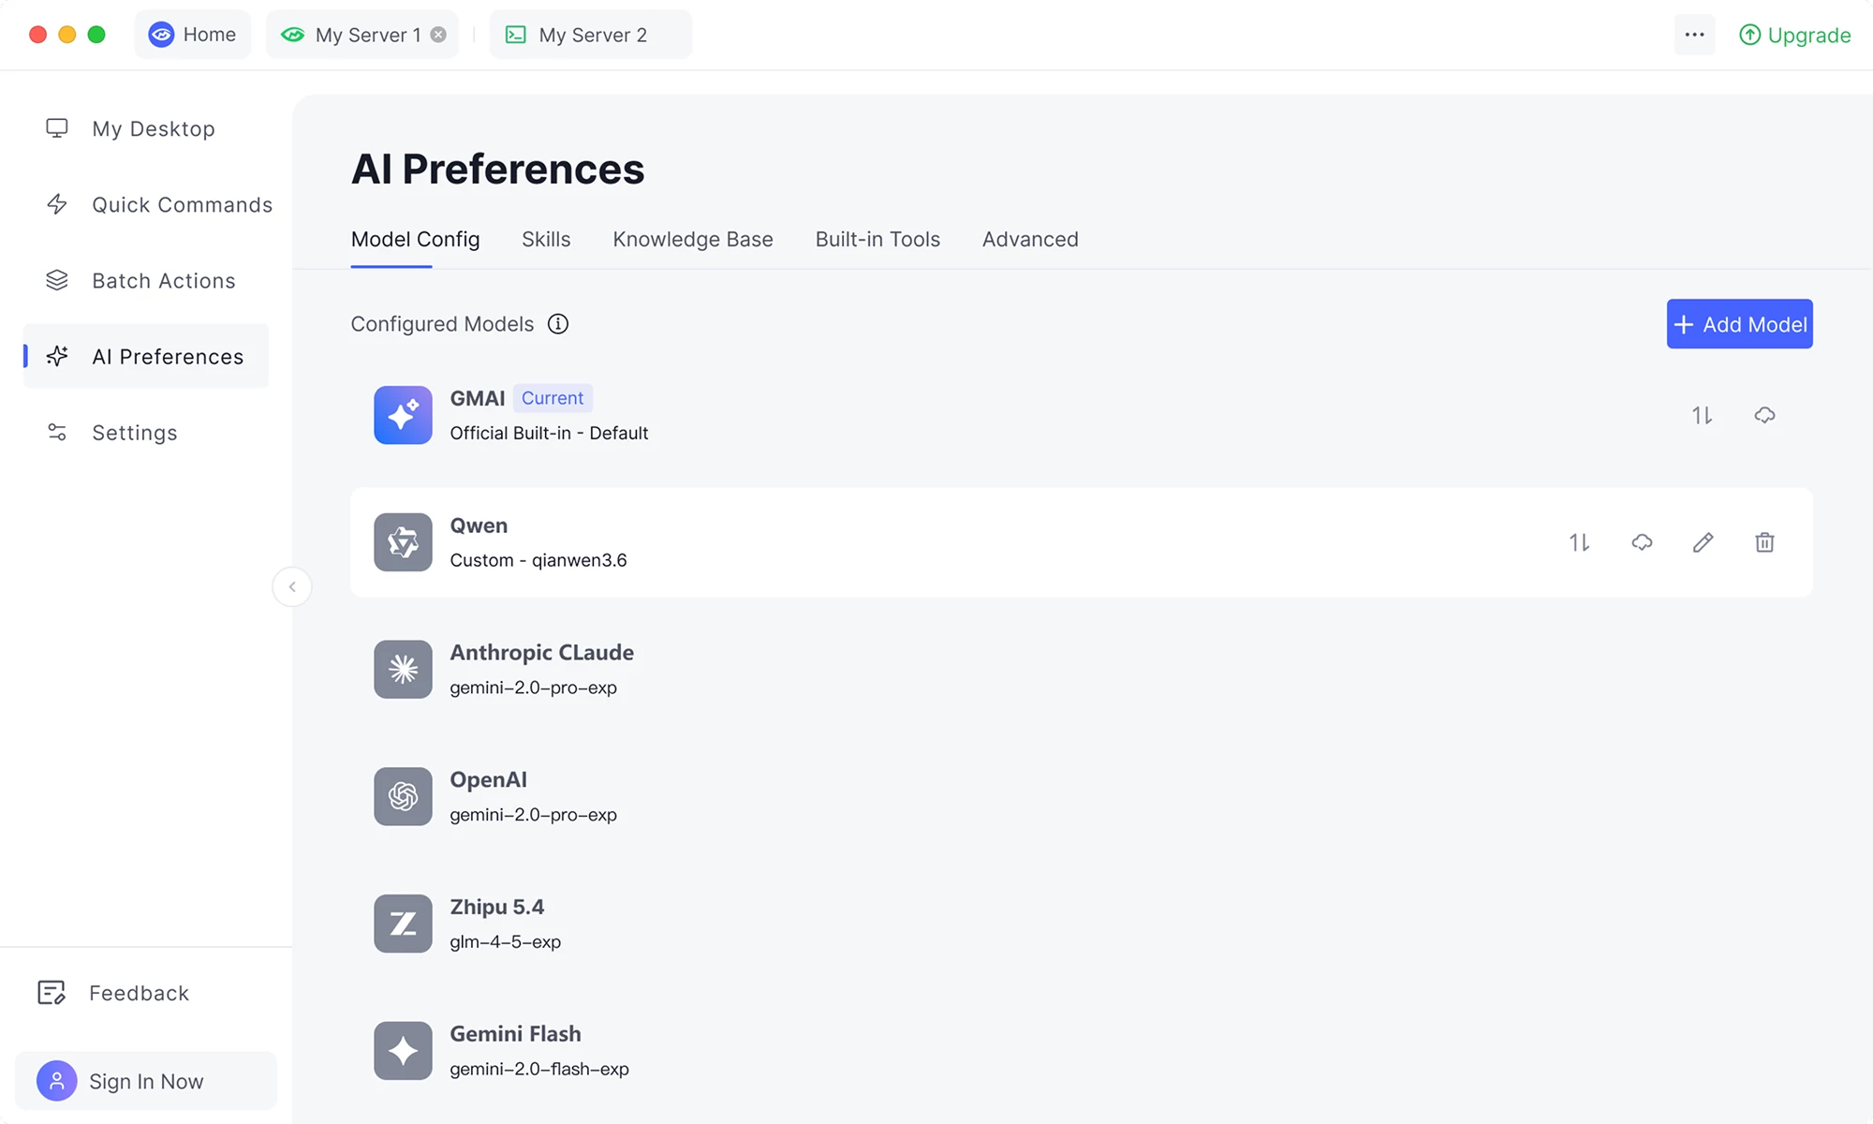Screen dimensions: 1873x1124
Task: Switch to My Server 2 tab
Action: pos(590,35)
